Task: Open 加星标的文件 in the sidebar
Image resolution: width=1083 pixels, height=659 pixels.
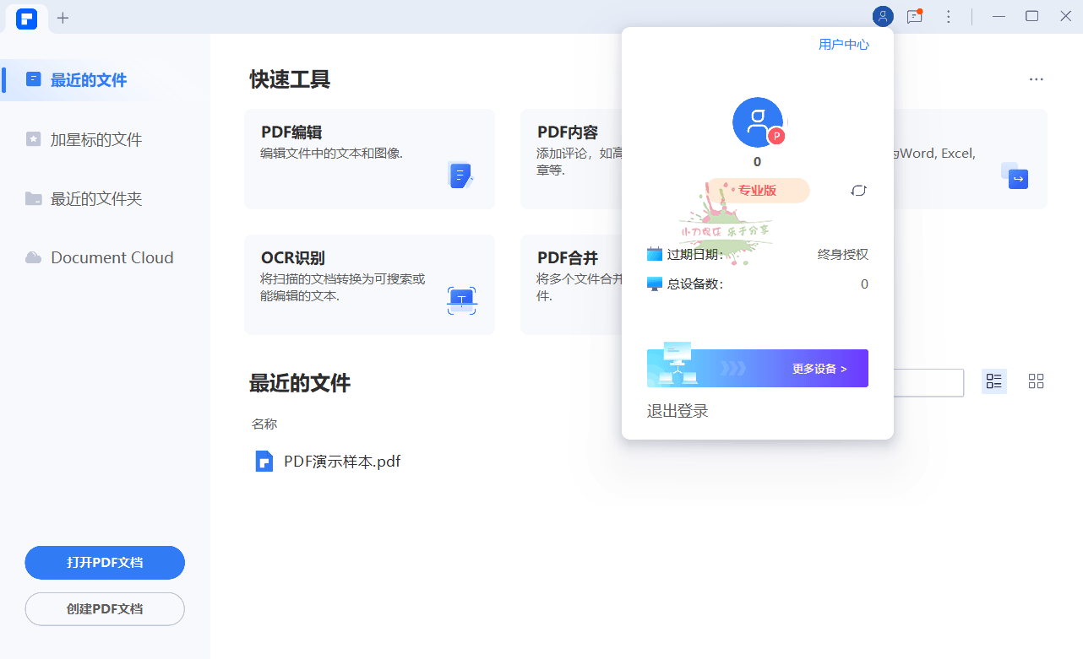Action: click(x=95, y=139)
